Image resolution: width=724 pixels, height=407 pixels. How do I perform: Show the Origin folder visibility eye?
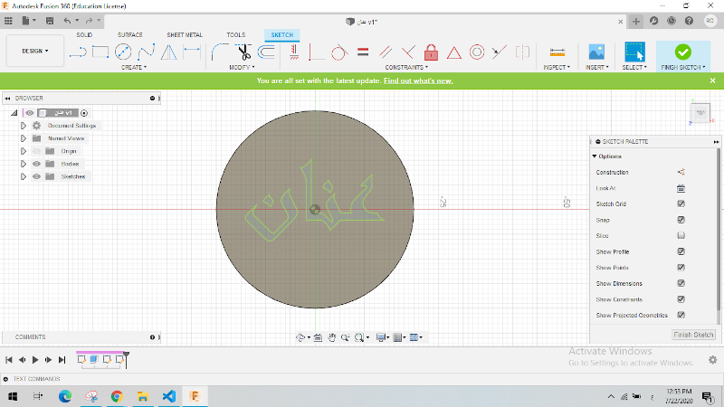pos(36,151)
